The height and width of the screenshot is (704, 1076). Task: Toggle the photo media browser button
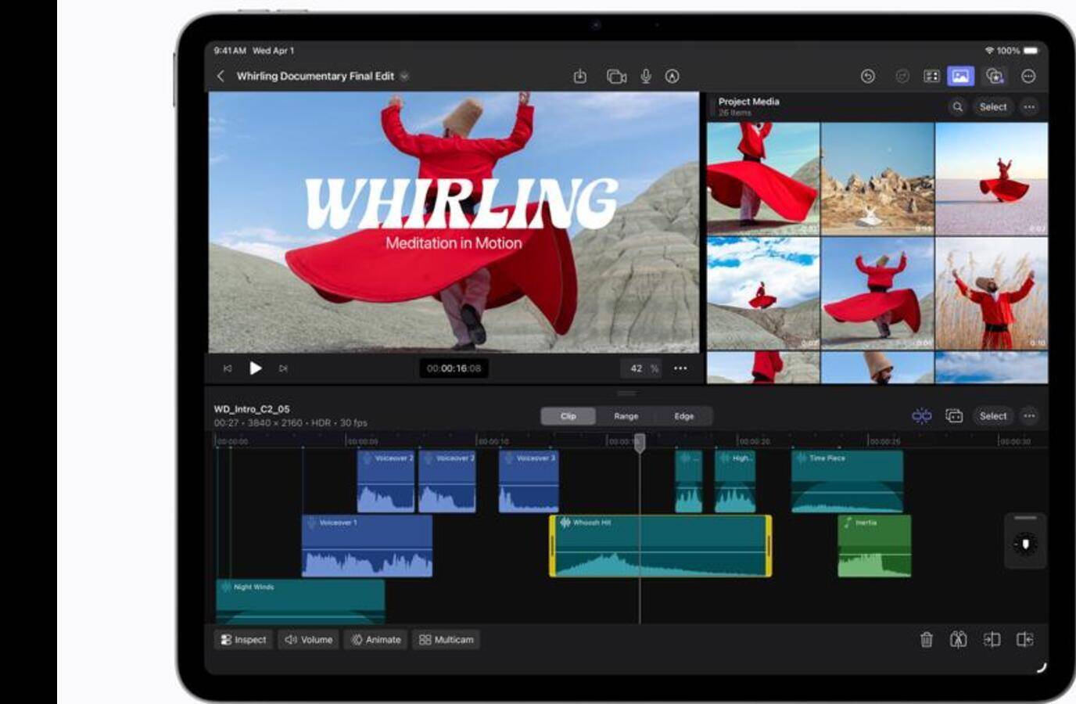[x=960, y=76]
